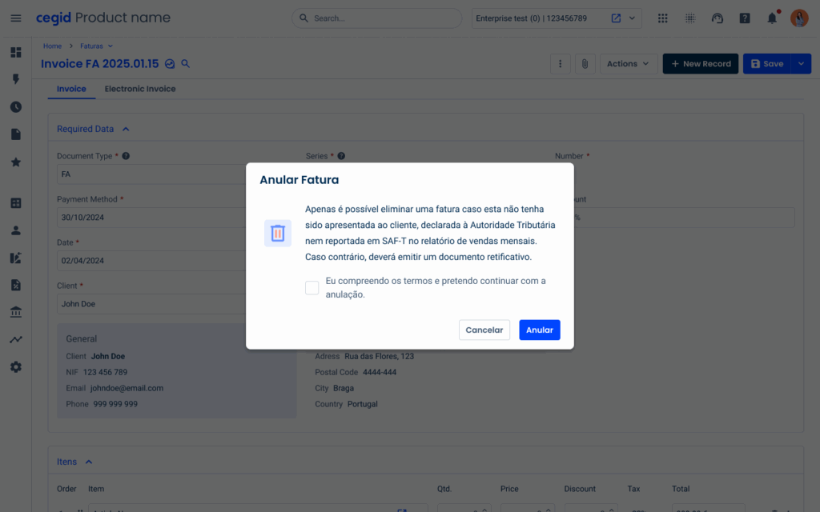Expand the Enterprise test company selector

pyautogui.click(x=633, y=18)
